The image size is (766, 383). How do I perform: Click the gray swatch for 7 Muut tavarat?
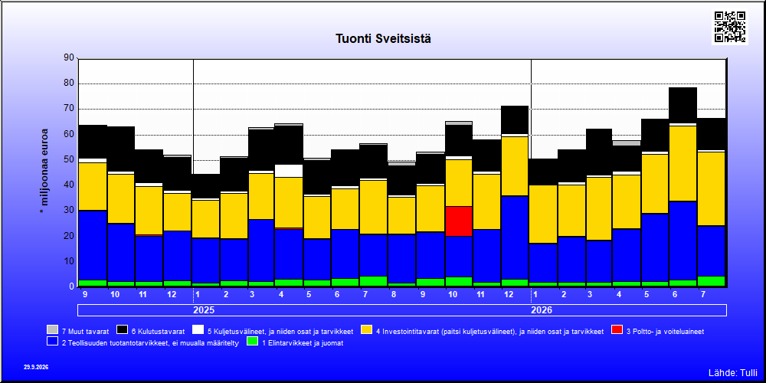(52, 330)
